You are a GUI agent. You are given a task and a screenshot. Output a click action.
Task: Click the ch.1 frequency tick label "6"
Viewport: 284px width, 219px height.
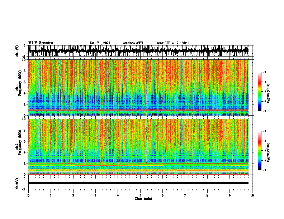click(x=25, y=82)
